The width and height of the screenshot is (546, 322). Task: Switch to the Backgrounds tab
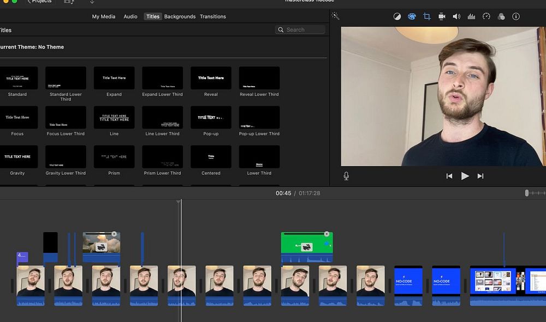(180, 16)
